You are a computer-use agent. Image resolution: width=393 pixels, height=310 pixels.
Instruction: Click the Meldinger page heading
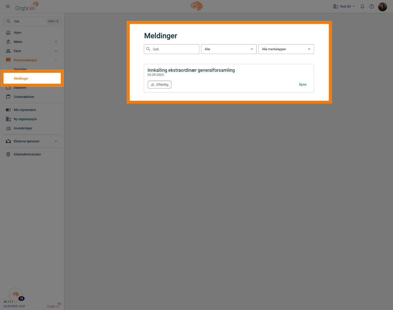point(161,36)
